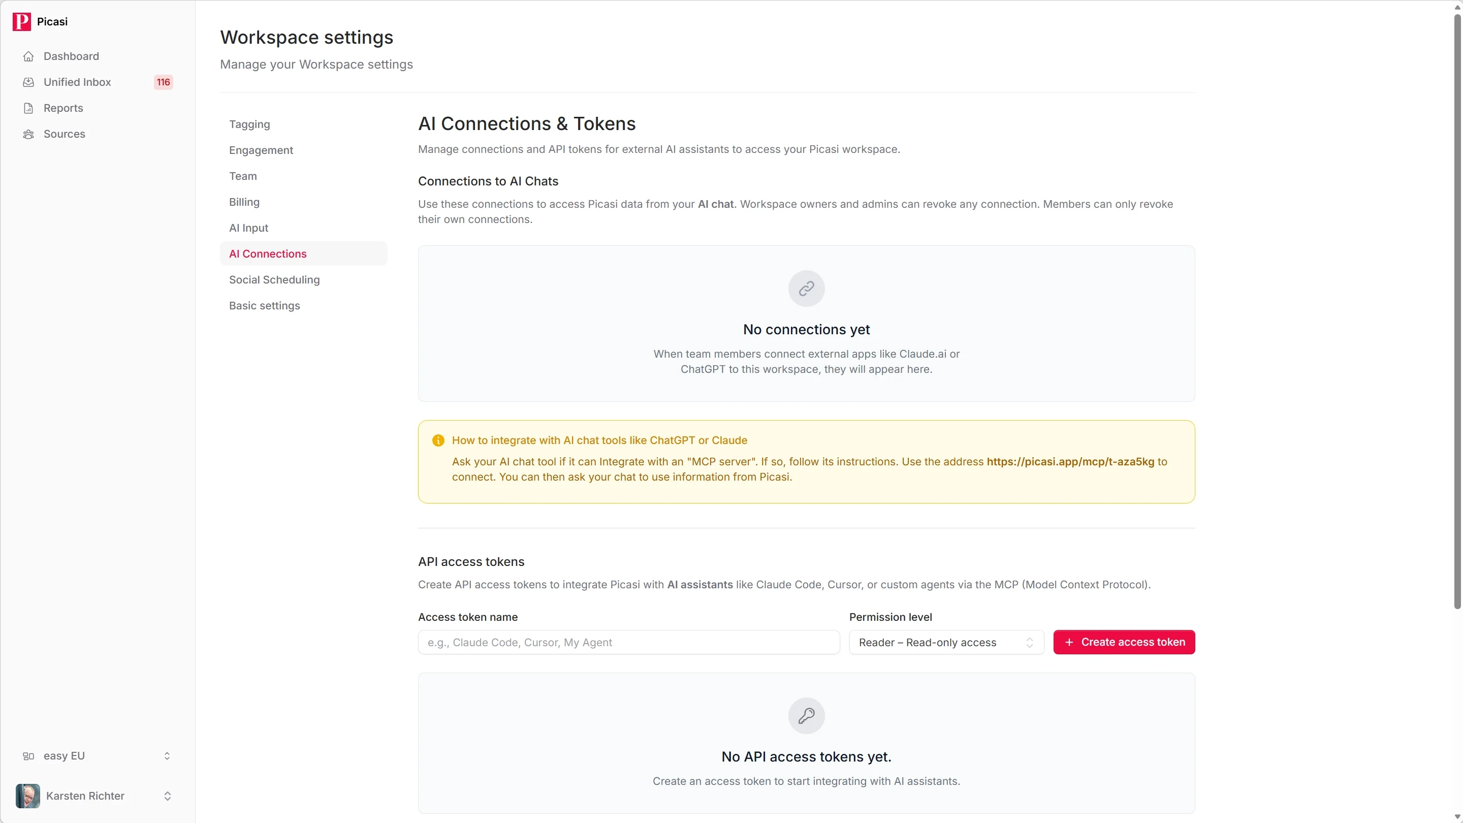Open the Reports section
The image size is (1463, 823).
coord(98,108)
